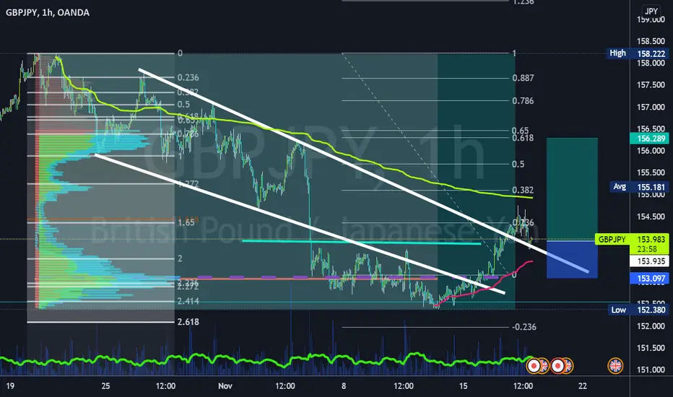
Task: Open the standalone UK flag economic event icon
Action: (x=615, y=366)
